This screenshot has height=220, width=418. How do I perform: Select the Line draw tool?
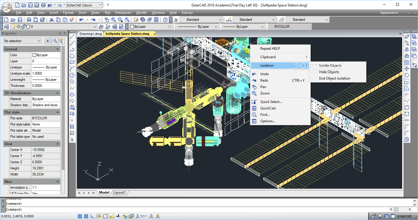pyautogui.click(x=72, y=37)
